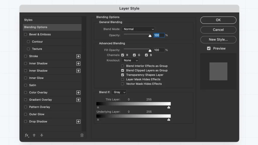Select Blending Options in the left list

(x=52, y=27)
